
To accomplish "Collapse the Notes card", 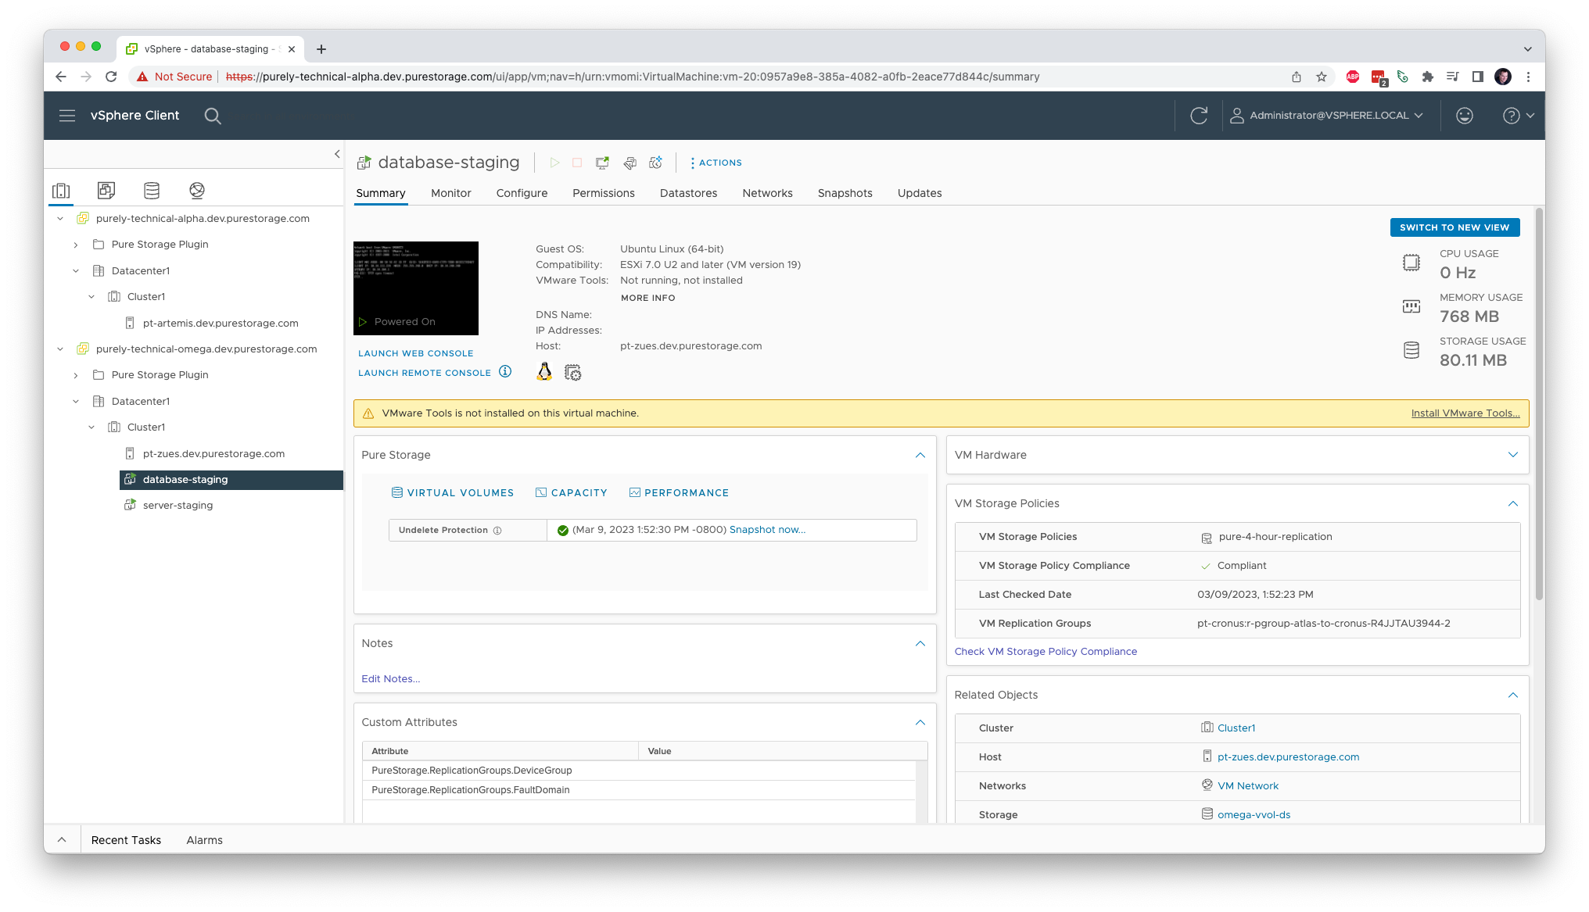I will tap(920, 643).
